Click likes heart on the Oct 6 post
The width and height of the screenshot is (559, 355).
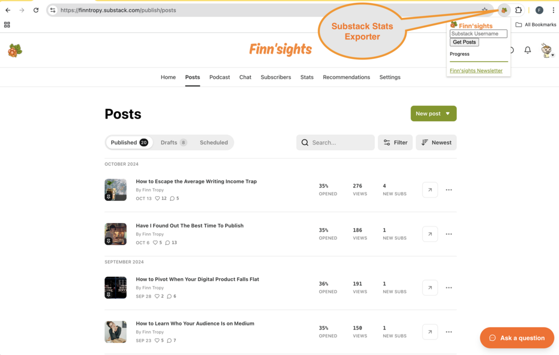(x=155, y=243)
